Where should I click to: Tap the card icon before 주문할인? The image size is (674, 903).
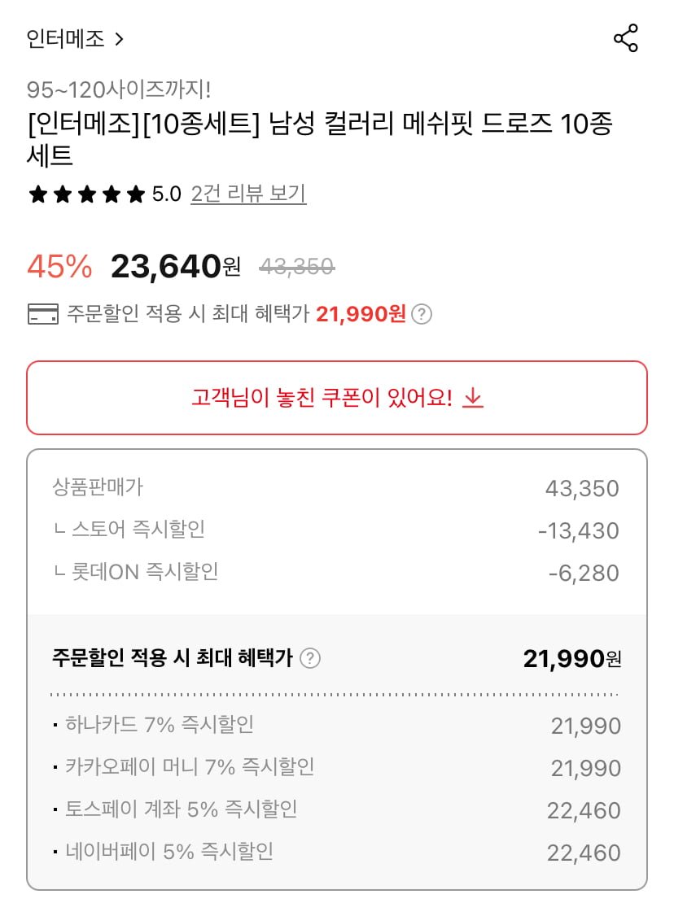point(42,314)
